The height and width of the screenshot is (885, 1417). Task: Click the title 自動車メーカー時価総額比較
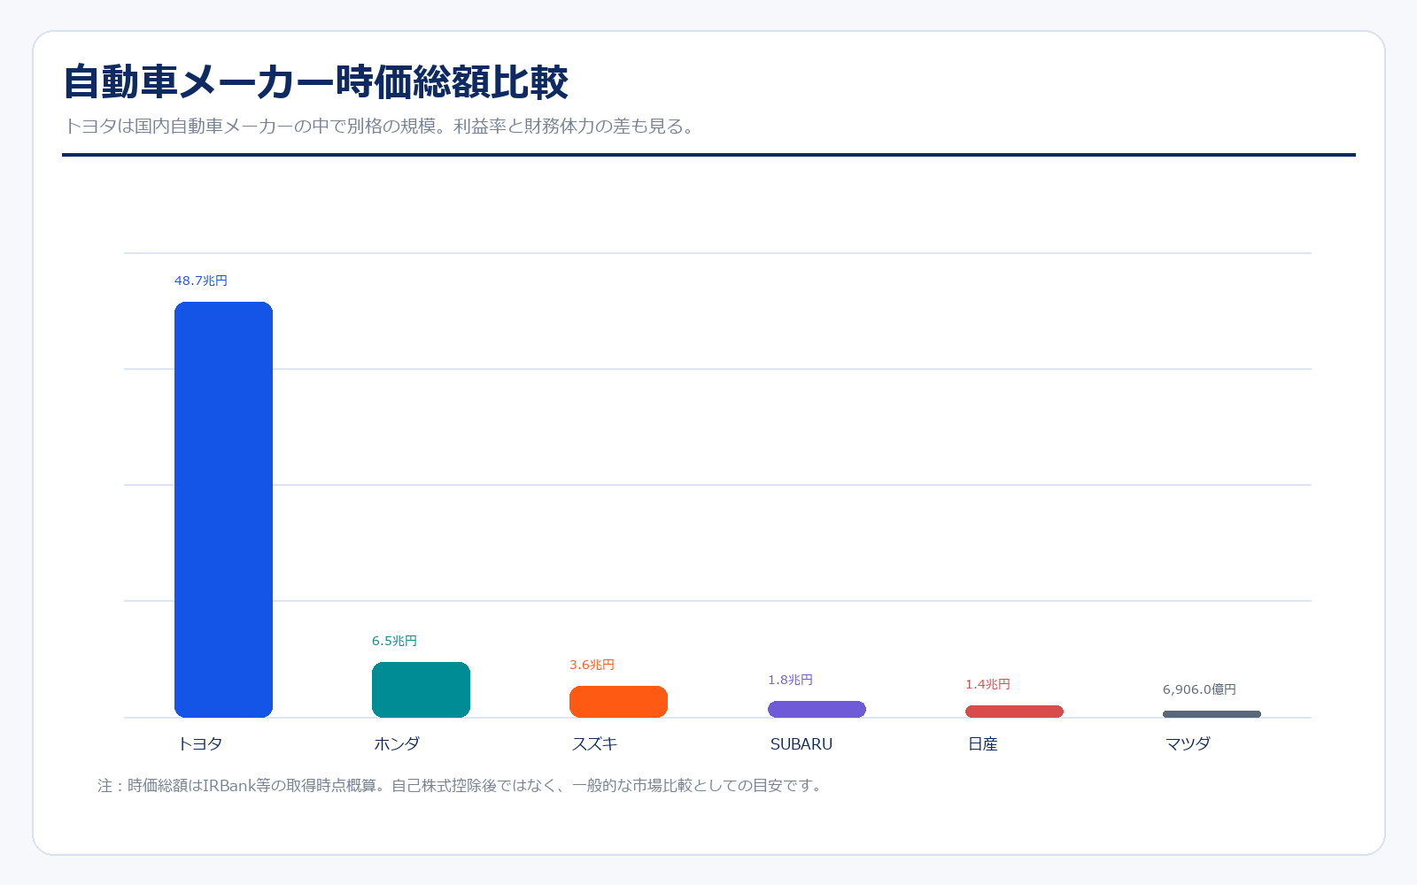316,81
